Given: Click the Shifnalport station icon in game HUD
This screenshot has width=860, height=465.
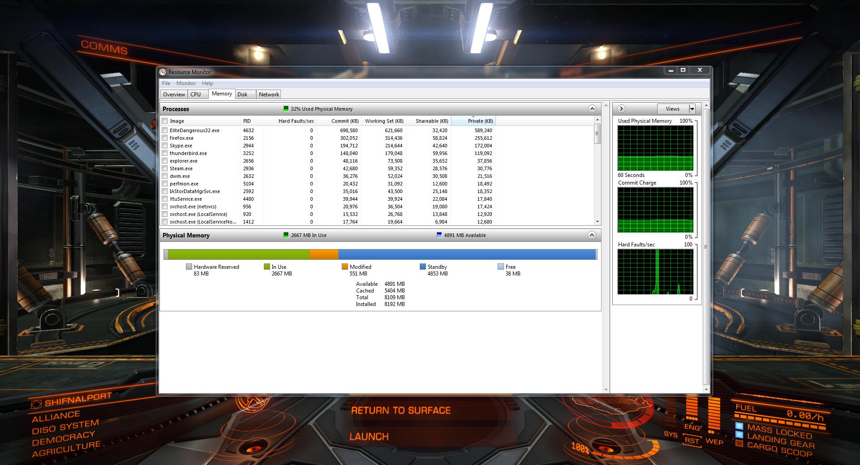Looking at the screenshot, I should click(x=36, y=404).
